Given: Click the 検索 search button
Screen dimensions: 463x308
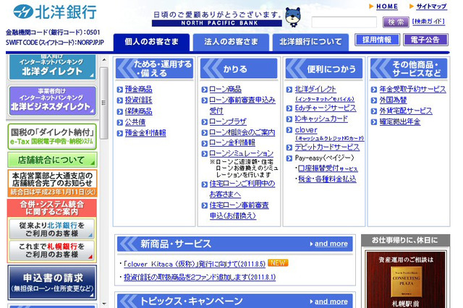Looking at the screenshot, I should pos(396,22).
